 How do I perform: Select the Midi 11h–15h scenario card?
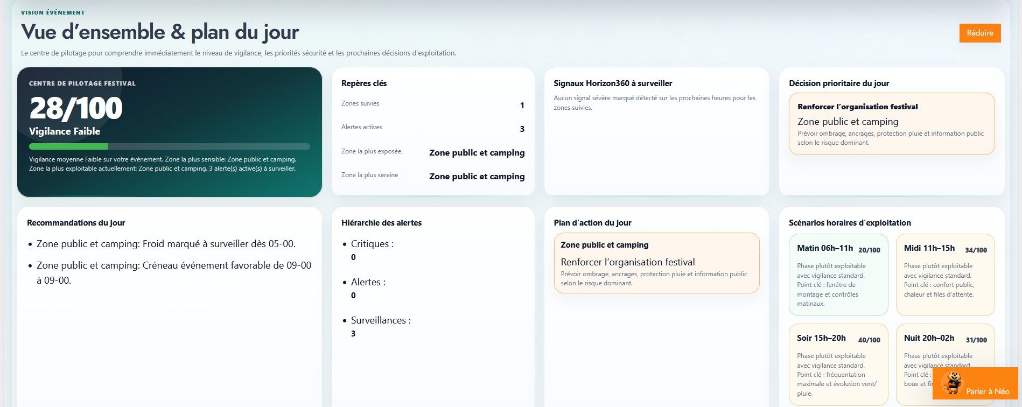944,275
